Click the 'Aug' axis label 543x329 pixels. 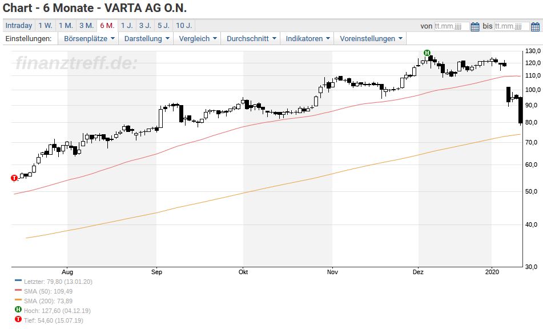[67, 272]
